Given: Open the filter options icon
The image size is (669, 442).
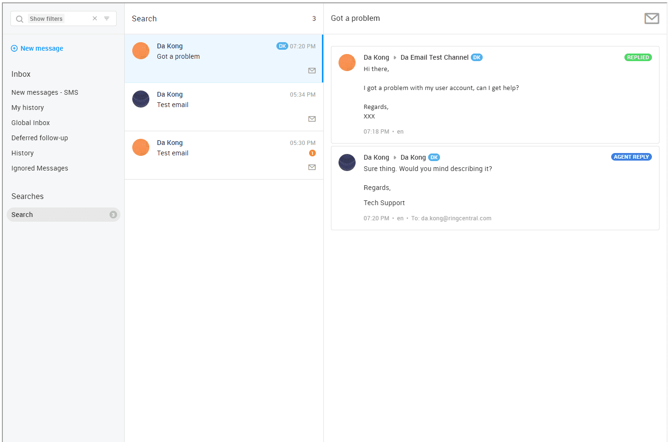Looking at the screenshot, I should (107, 18).
